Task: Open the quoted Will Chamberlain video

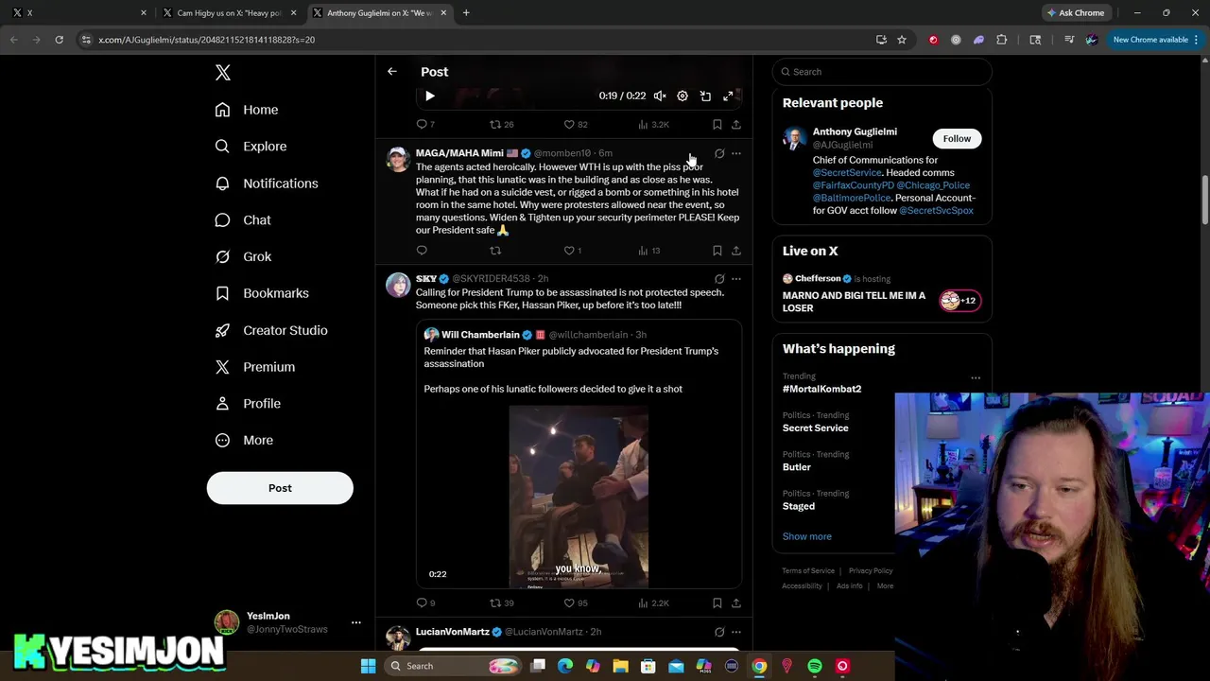Action: (x=579, y=498)
